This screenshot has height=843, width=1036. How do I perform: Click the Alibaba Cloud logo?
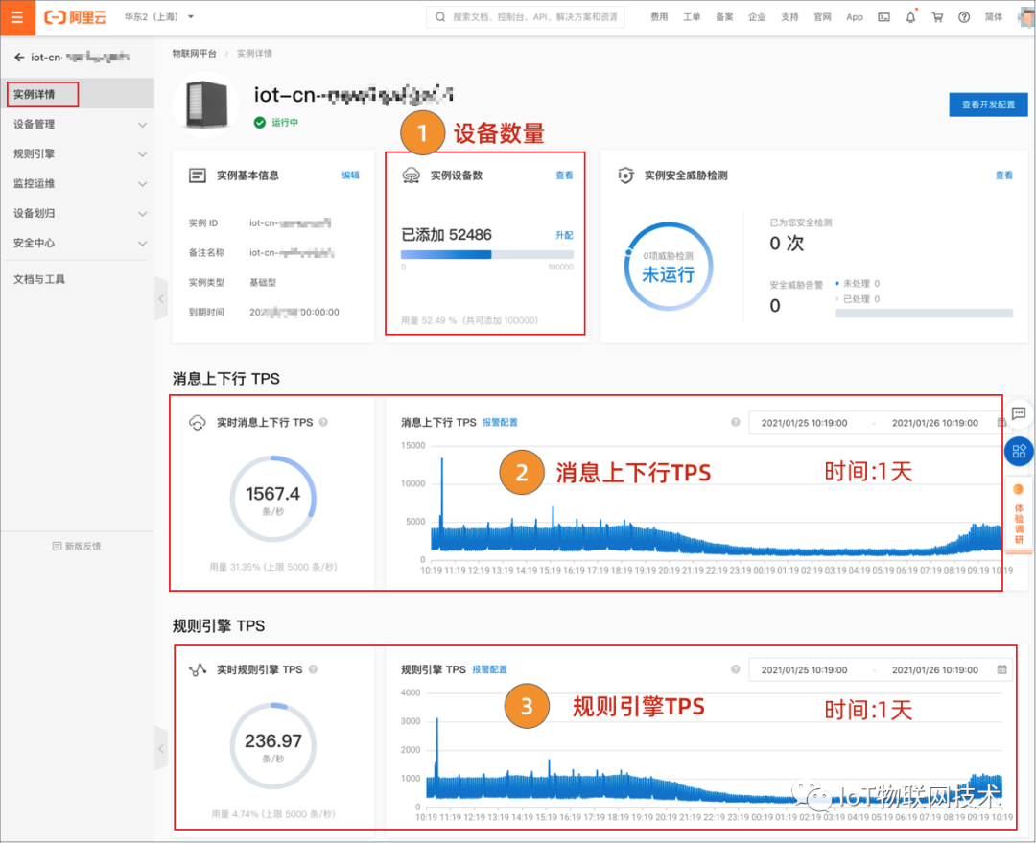coord(75,17)
